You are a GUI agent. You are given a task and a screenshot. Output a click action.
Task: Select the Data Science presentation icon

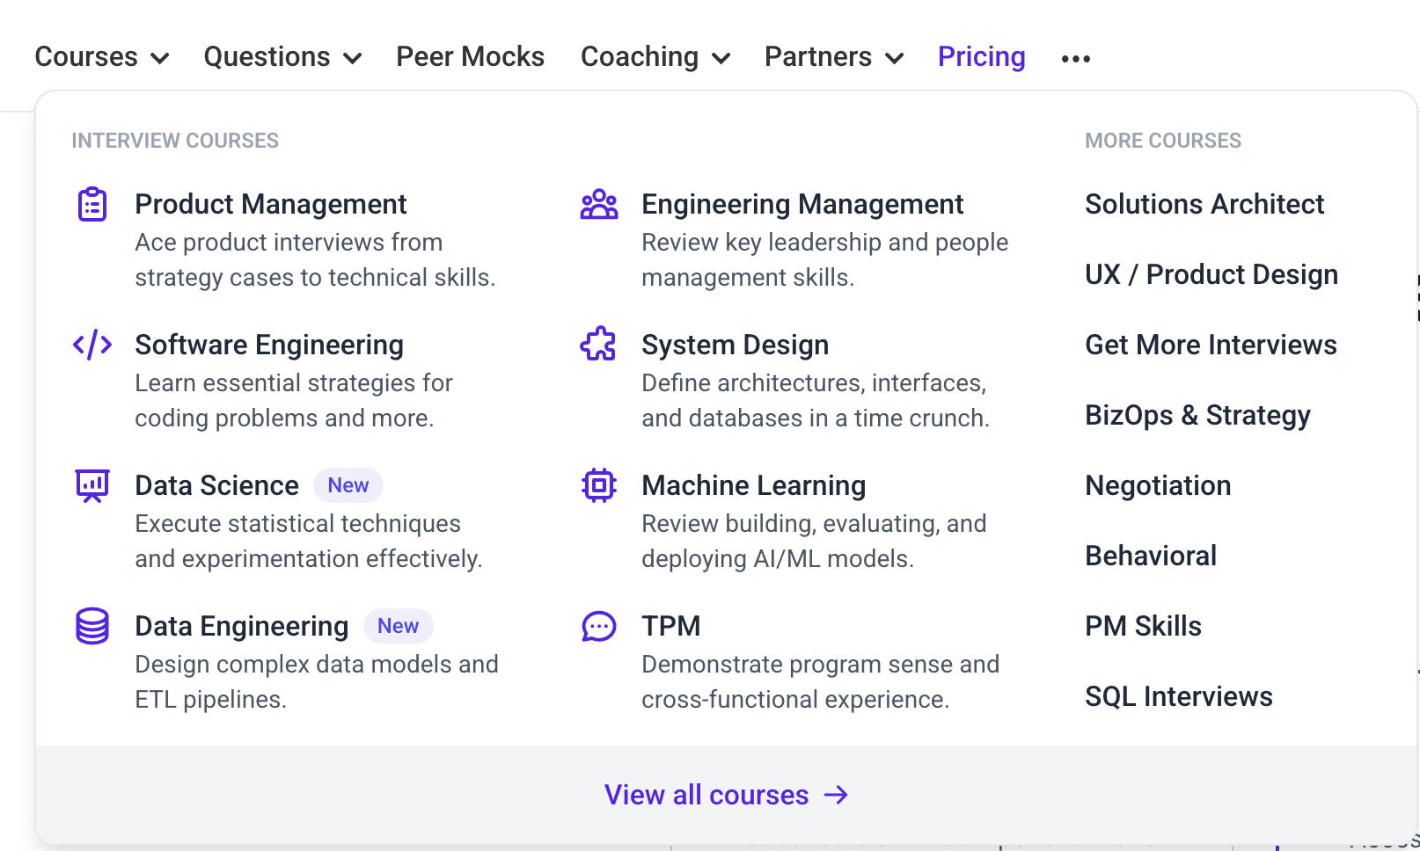pyautogui.click(x=91, y=484)
